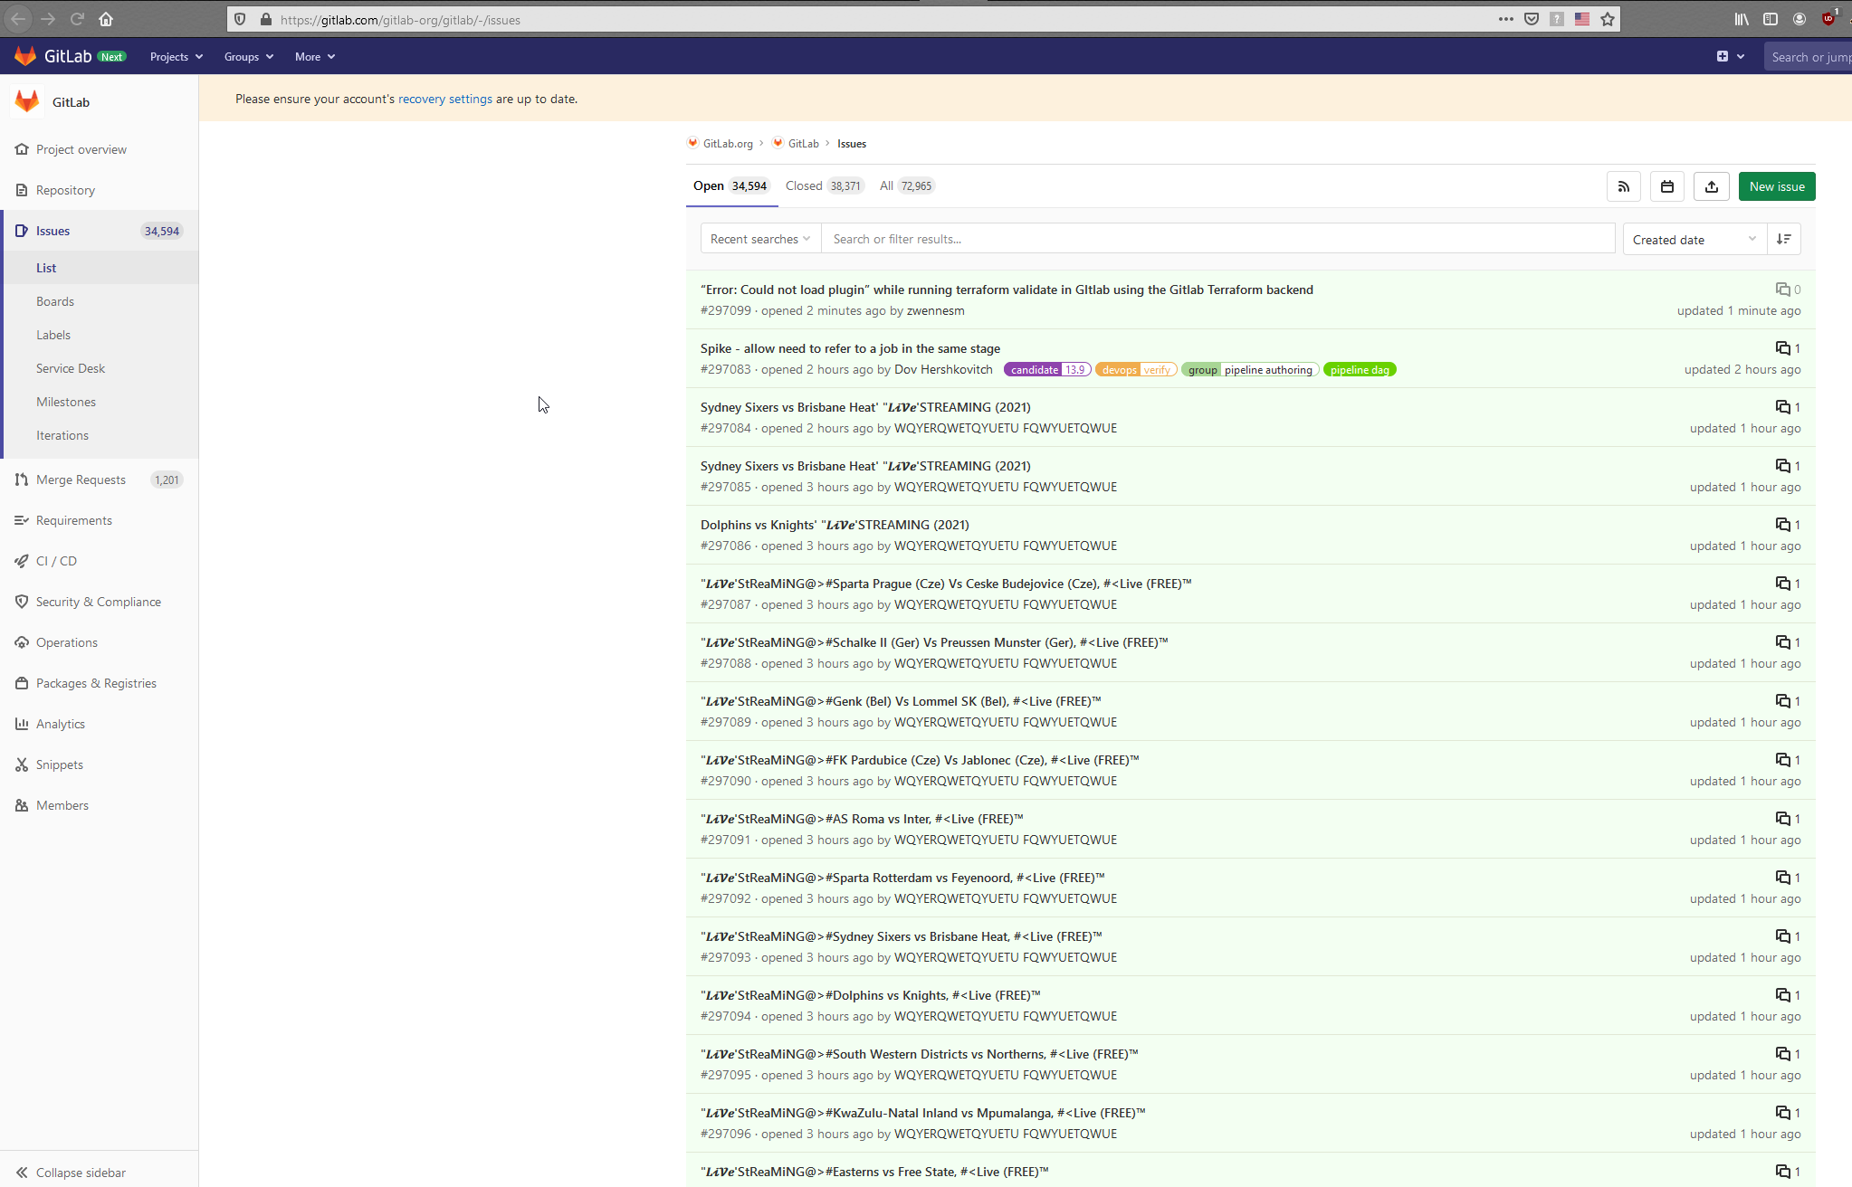Switch to the Closed issues tab
Viewport: 1852px width, 1187px height.
[822, 185]
